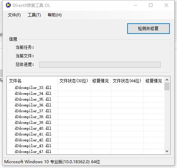177x168 pixels.
Task: Close the DirectX repair tool window
Action: 166,5
